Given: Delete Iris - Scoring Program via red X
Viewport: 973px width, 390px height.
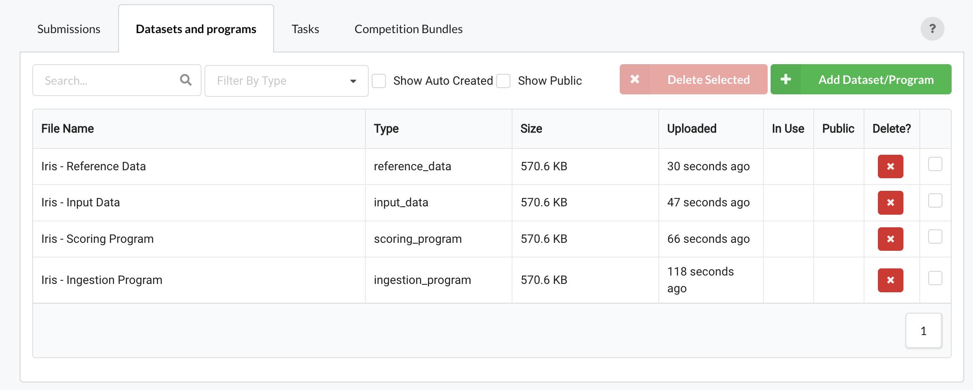Looking at the screenshot, I should [890, 239].
